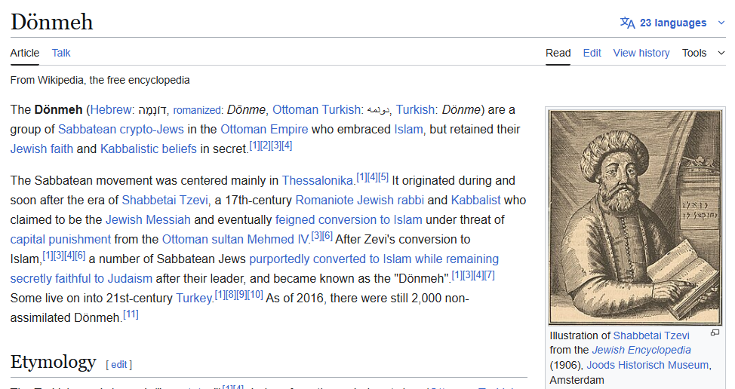Open the capital punishment link

pos(60,240)
